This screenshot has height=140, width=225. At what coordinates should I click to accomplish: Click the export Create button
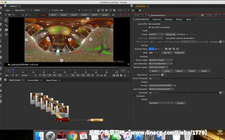point(180,103)
